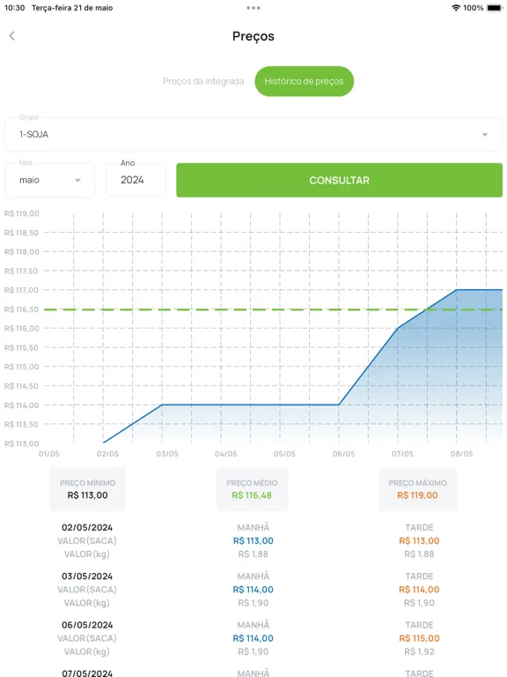This screenshot has width=507, height=677.
Task: Tap the Wi-Fi status icon
Action: (x=456, y=8)
